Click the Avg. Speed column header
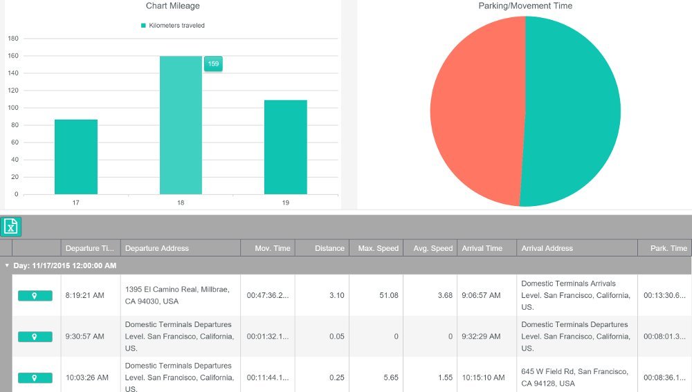Image resolution: width=692 pixels, height=392 pixels. pos(430,248)
